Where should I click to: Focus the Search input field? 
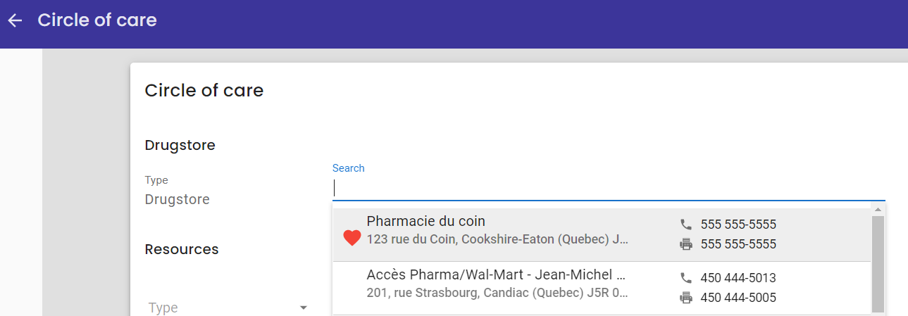[609, 189]
